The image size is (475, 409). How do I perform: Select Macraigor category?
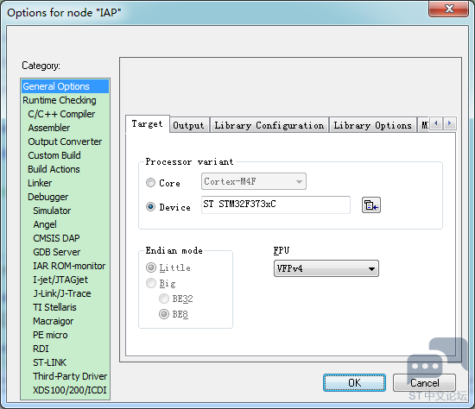(x=65, y=321)
